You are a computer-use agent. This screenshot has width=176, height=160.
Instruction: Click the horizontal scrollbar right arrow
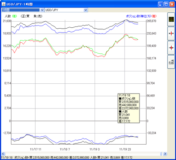(165, 154)
